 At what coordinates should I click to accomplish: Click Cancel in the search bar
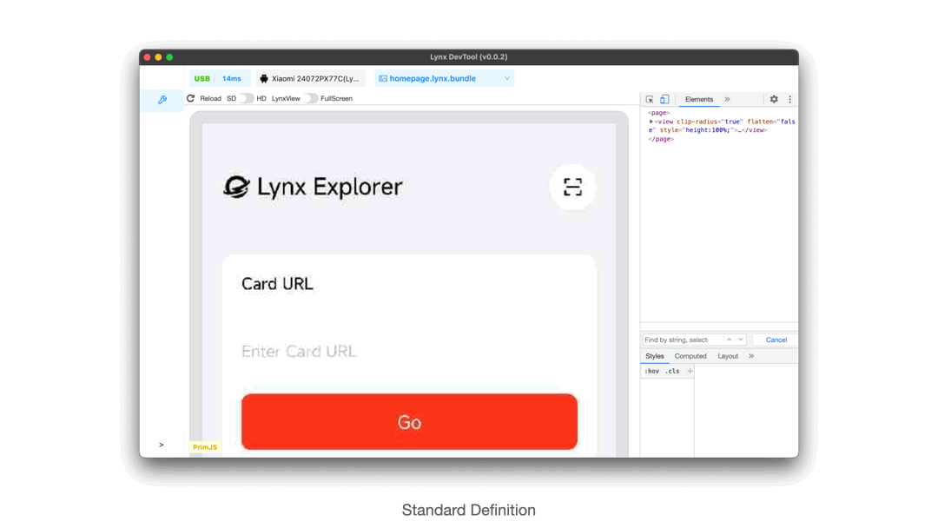(776, 340)
